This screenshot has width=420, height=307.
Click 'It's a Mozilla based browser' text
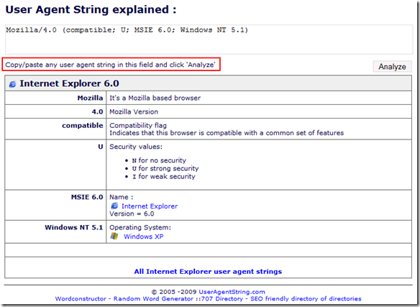[155, 98]
